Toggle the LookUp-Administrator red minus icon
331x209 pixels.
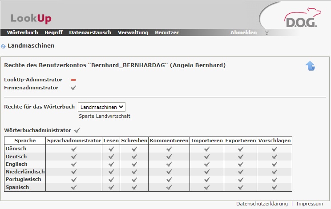(x=73, y=80)
